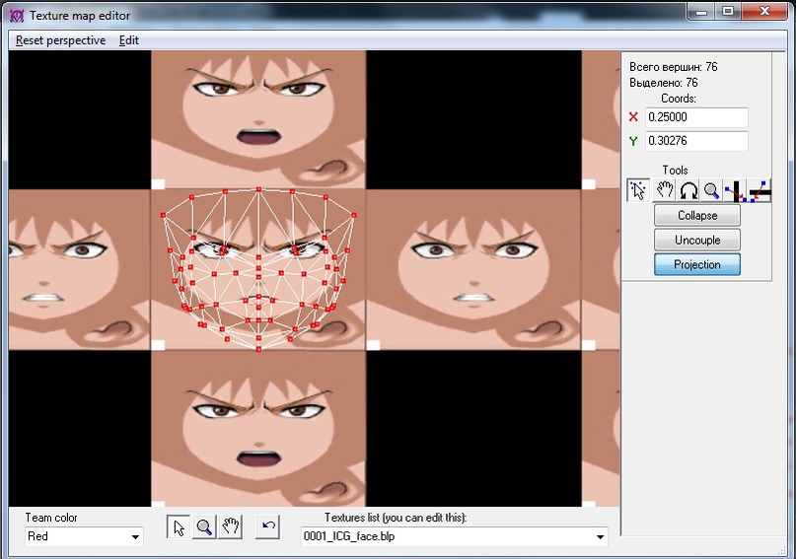The width and height of the screenshot is (796, 559).
Task: Click the mirror across vertical axis tool
Action: point(735,190)
